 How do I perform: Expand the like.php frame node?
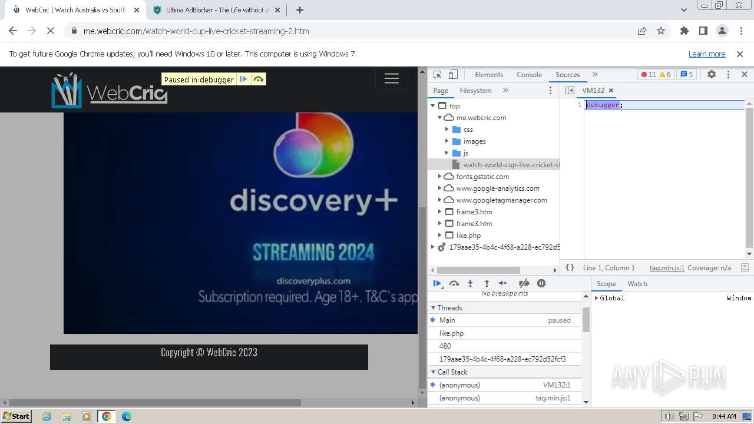pyautogui.click(x=439, y=236)
